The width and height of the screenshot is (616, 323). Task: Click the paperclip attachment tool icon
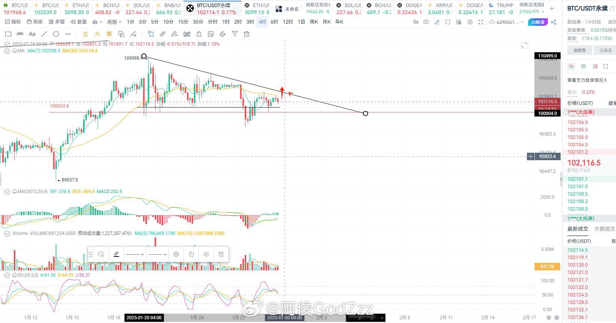(223, 34)
